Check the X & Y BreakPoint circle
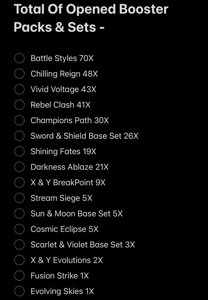208x300 pixels. tap(19, 182)
